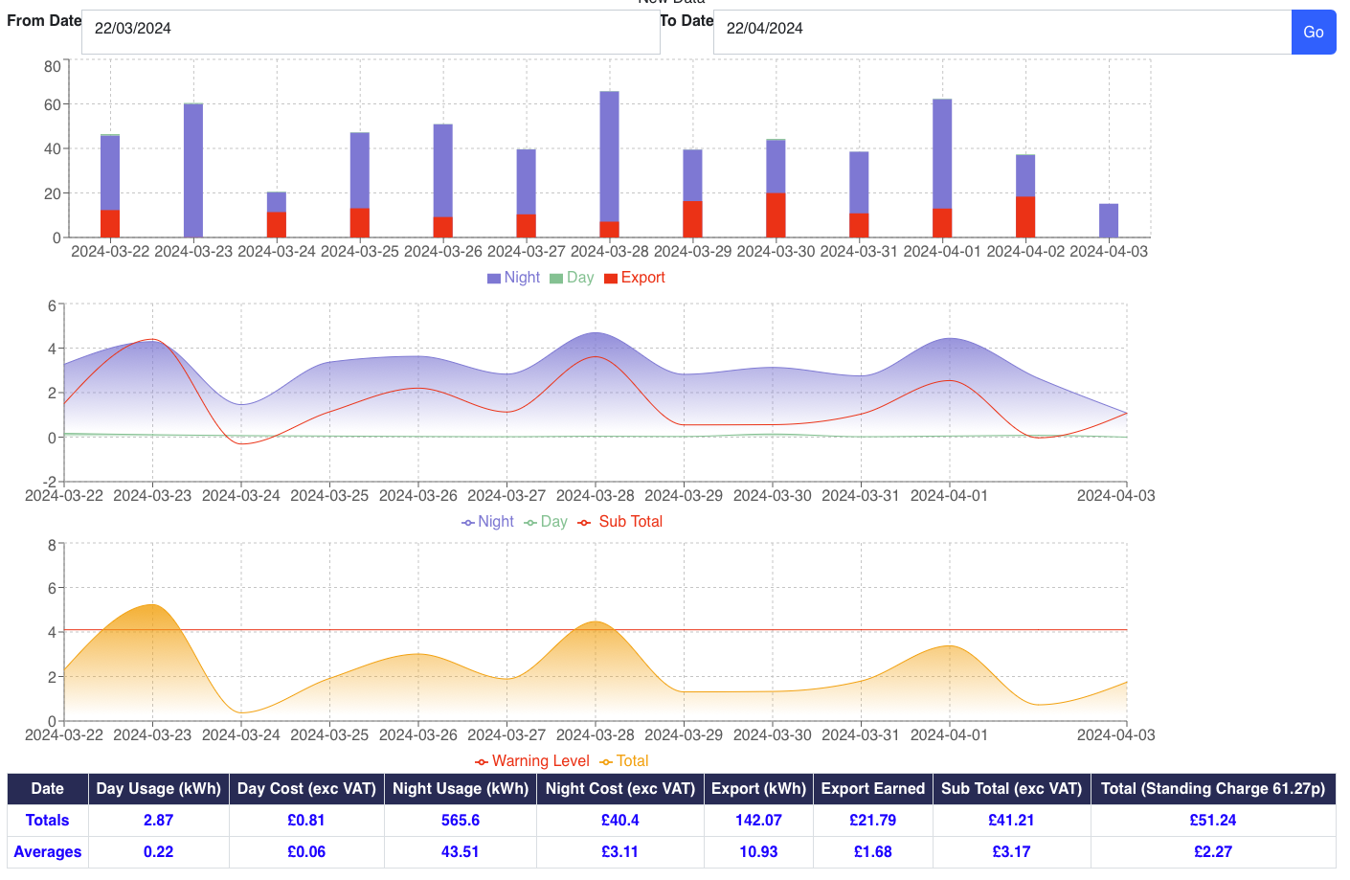The width and height of the screenshot is (1350, 880).
Task: Click the green Day legend swatch in bar chart
Action: point(556,279)
